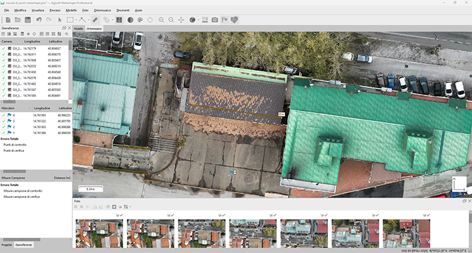The image size is (472, 253).
Task: Open the draw polyline tool dropdown arrow
Action: (x=89, y=20)
